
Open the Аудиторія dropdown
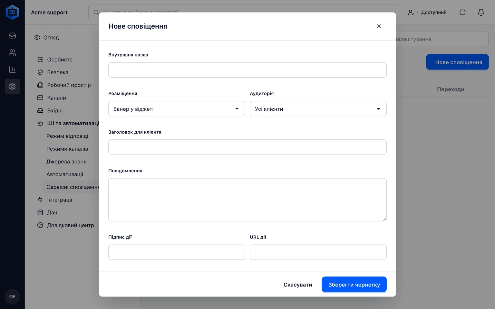(x=318, y=109)
